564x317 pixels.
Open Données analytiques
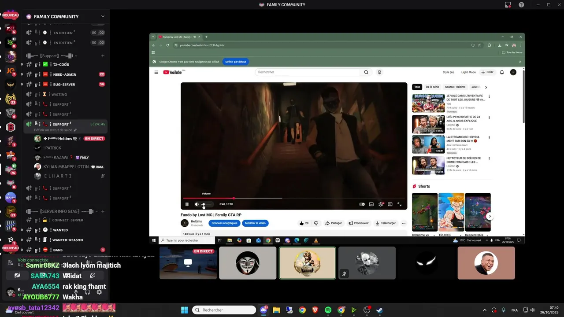[224, 223]
